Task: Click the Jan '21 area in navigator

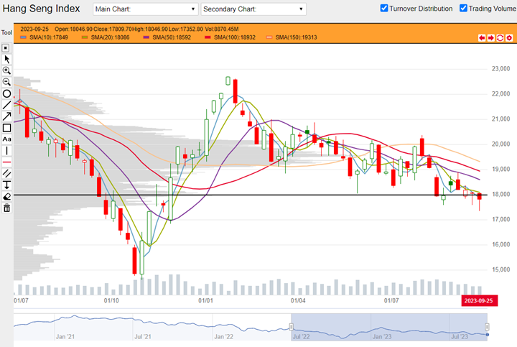Action: (65, 336)
